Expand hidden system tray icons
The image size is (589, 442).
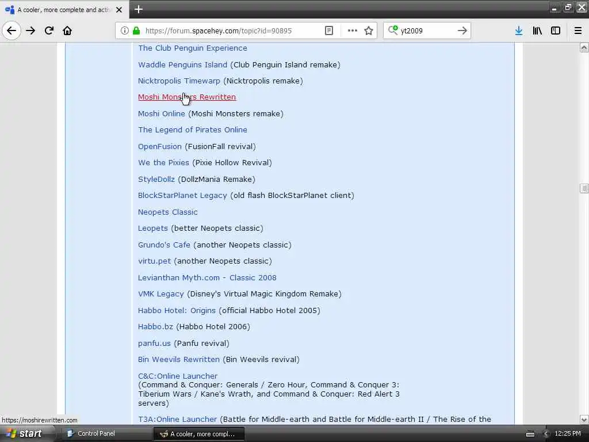pos(546,434)
